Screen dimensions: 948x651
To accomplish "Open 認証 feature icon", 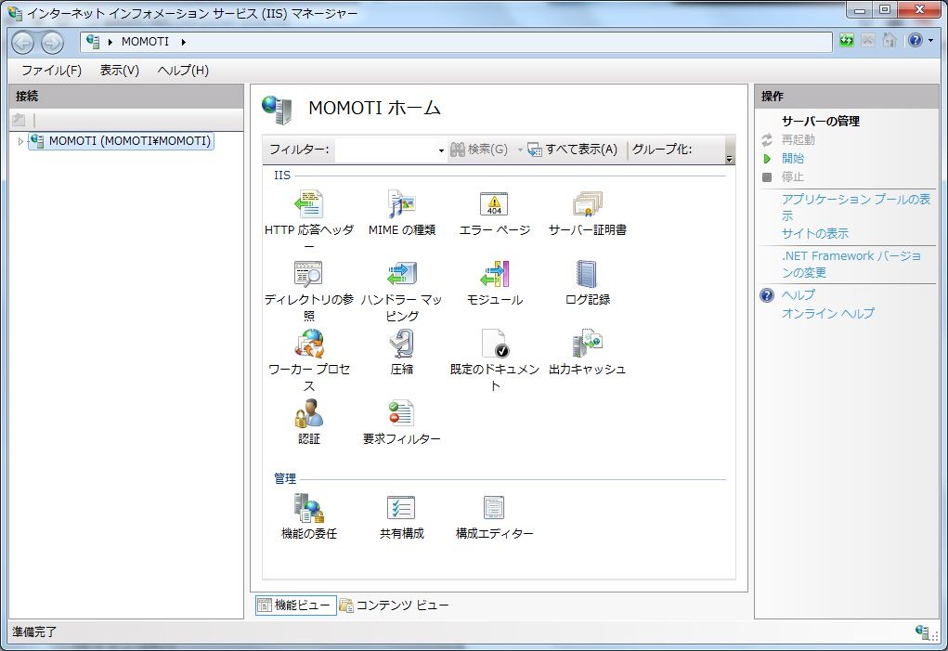I will point(309,413).
